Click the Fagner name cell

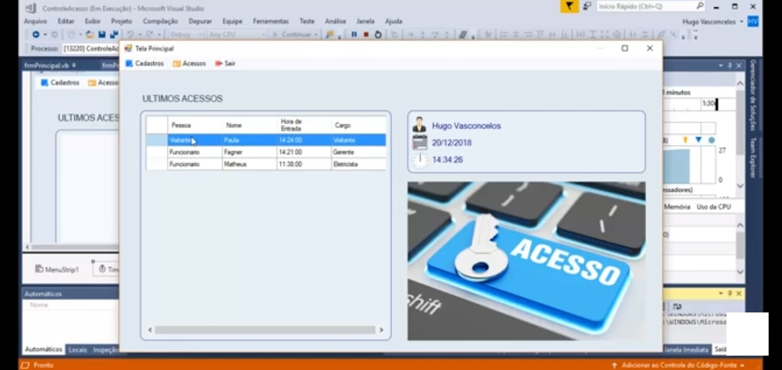coord(250,152)
